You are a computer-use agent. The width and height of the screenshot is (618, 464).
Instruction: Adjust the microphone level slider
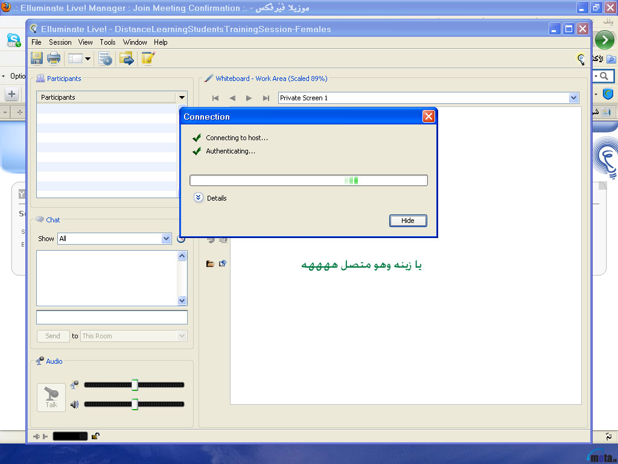[135, 385]
